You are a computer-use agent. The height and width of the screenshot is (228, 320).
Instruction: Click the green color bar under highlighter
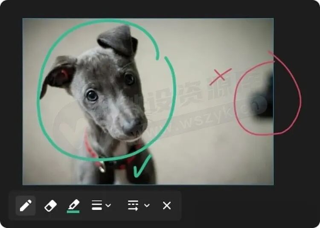point(73,212)
